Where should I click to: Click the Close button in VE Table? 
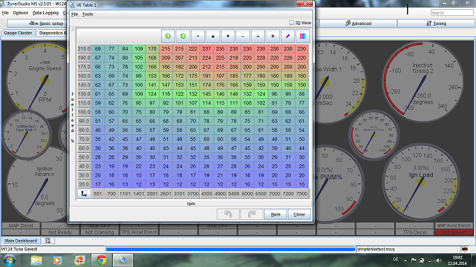(299, 214)
